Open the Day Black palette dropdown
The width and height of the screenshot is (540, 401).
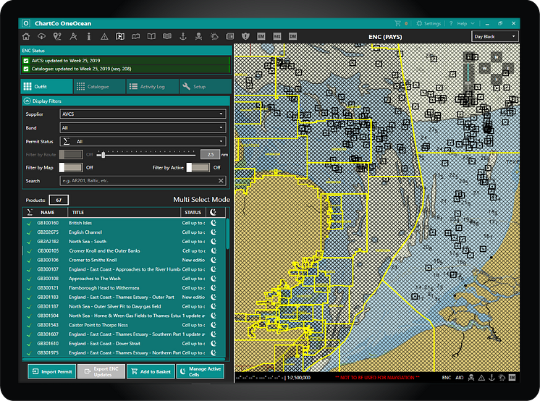[x=494, y=36]
